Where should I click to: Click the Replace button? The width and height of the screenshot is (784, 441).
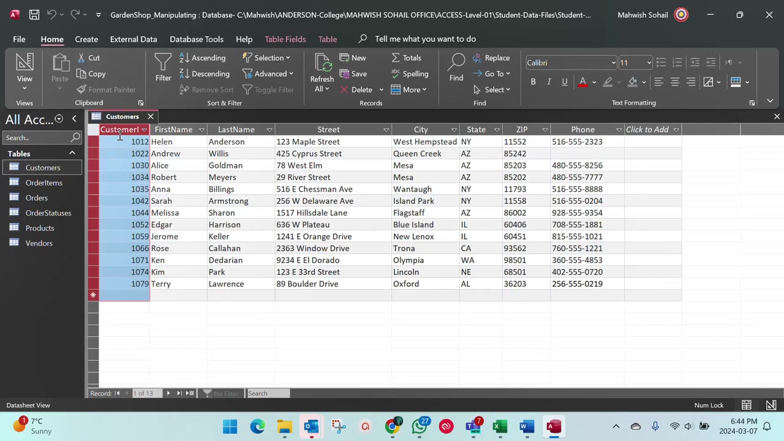click(491, 58)
